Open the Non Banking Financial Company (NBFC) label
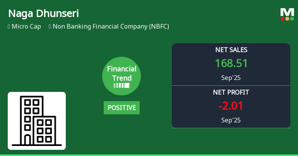The width and height of the screenshot is (298, 156). (x=111, y=27)
